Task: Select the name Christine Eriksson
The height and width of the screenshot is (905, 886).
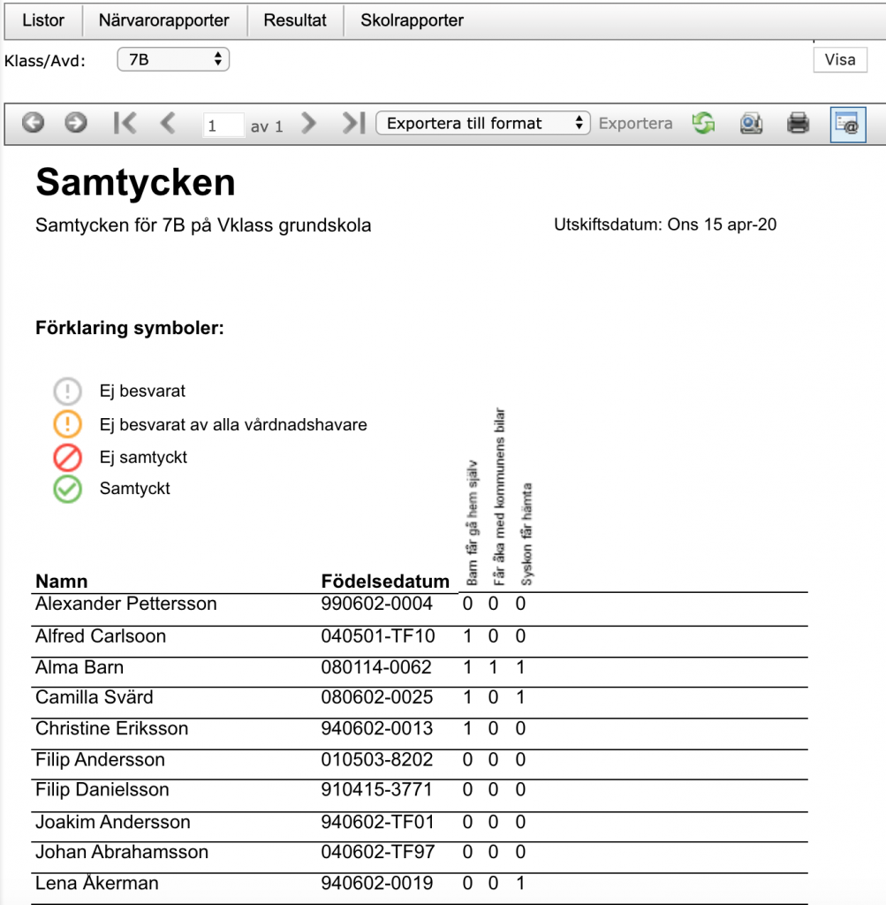Action: 112,728
